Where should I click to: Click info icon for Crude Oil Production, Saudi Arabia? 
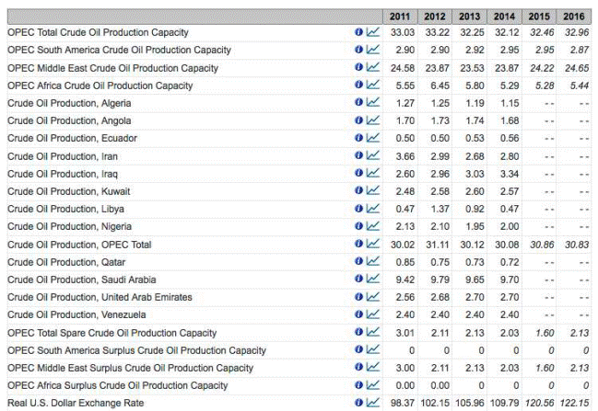coord(358,279)
